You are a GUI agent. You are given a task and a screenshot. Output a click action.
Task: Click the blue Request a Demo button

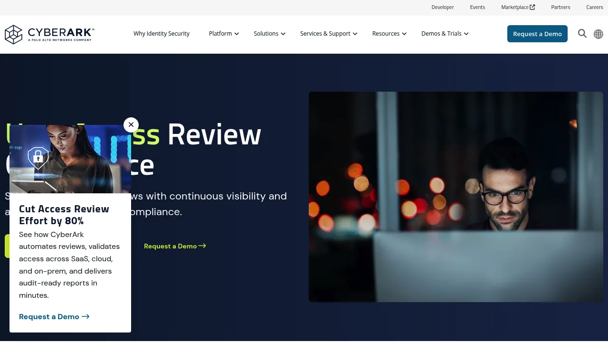pyautogui.click(x=537, y=34)
